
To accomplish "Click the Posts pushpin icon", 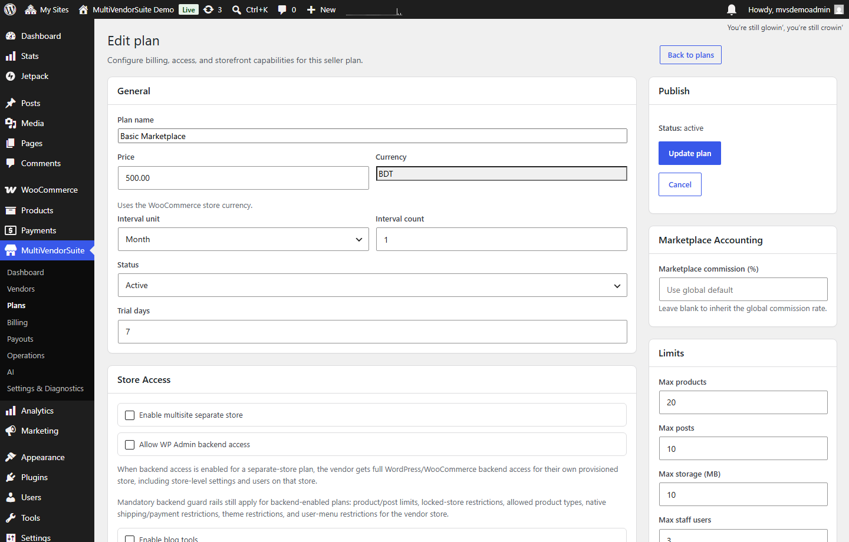I will tap(11, 103).
